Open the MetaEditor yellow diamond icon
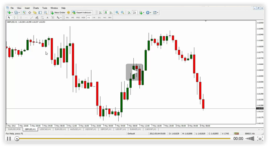 [68, 13]
